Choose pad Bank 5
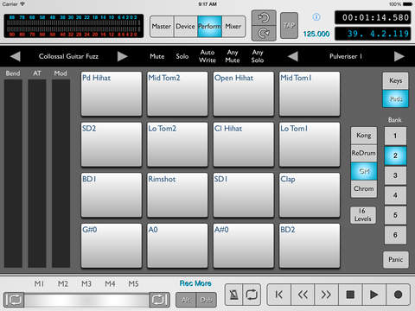The height and width of the screenshot is (311, 415). 395,215
